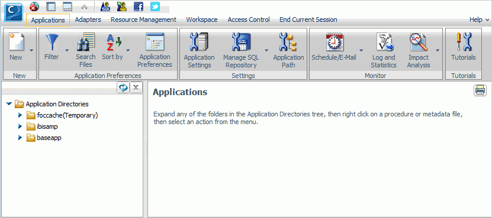This screenshot has height=218, width=492.
Task: Expand the baseapp folder arrow
Action: click(x=20, y=138)
